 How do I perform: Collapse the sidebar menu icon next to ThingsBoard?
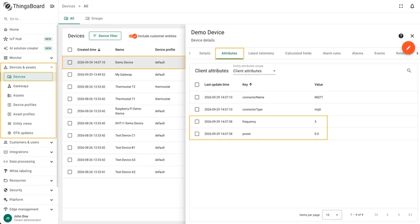tap(52, 6)
